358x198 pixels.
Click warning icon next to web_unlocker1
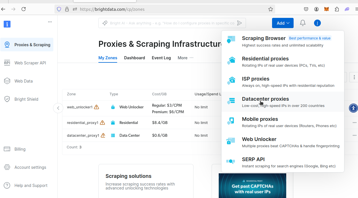coord(96,107)
